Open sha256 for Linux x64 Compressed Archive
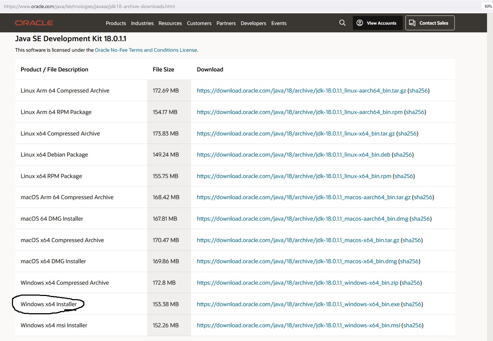The height and width of the screenshot is (341, 493). 407,134
